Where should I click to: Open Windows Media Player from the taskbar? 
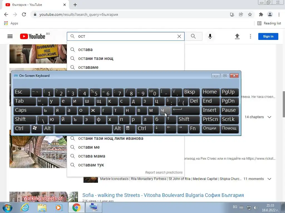click(59, 208)
